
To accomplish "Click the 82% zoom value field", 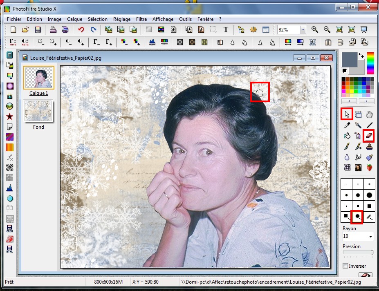I will pos(289,29).
